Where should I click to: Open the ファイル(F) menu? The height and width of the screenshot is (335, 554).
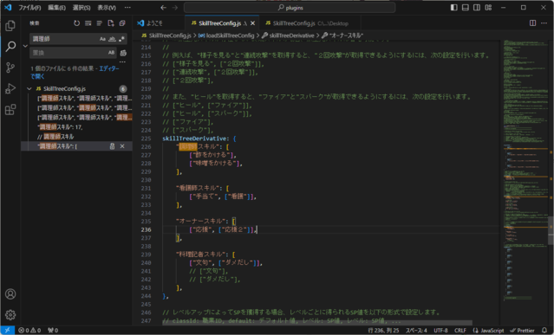click(29, 8)
